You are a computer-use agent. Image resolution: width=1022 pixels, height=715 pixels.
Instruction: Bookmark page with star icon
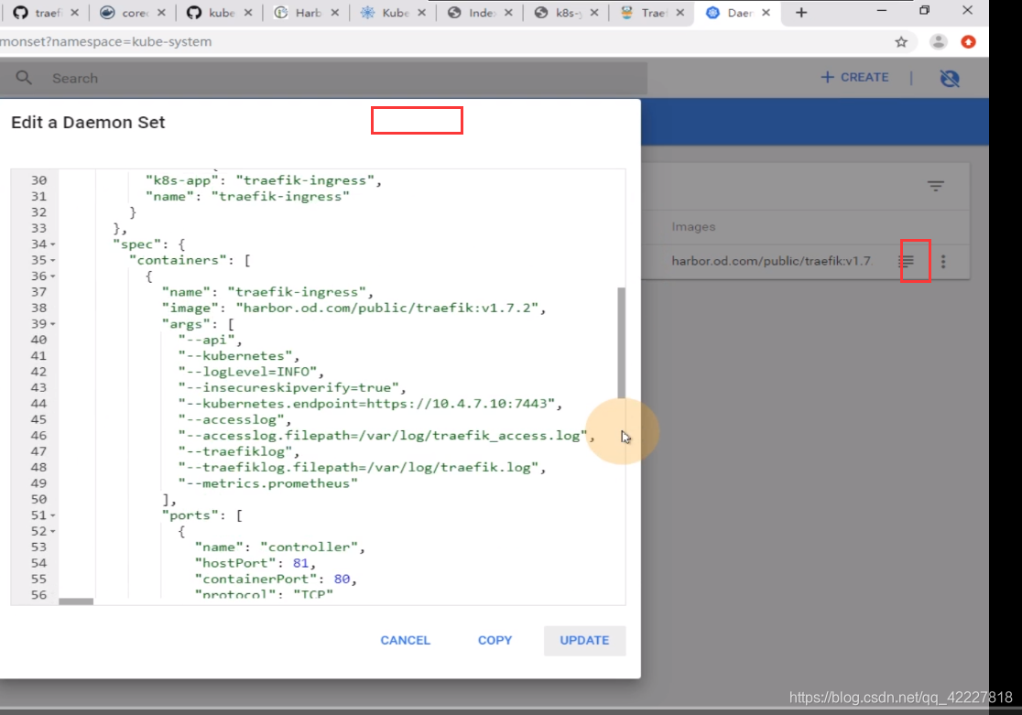(901, 42)
